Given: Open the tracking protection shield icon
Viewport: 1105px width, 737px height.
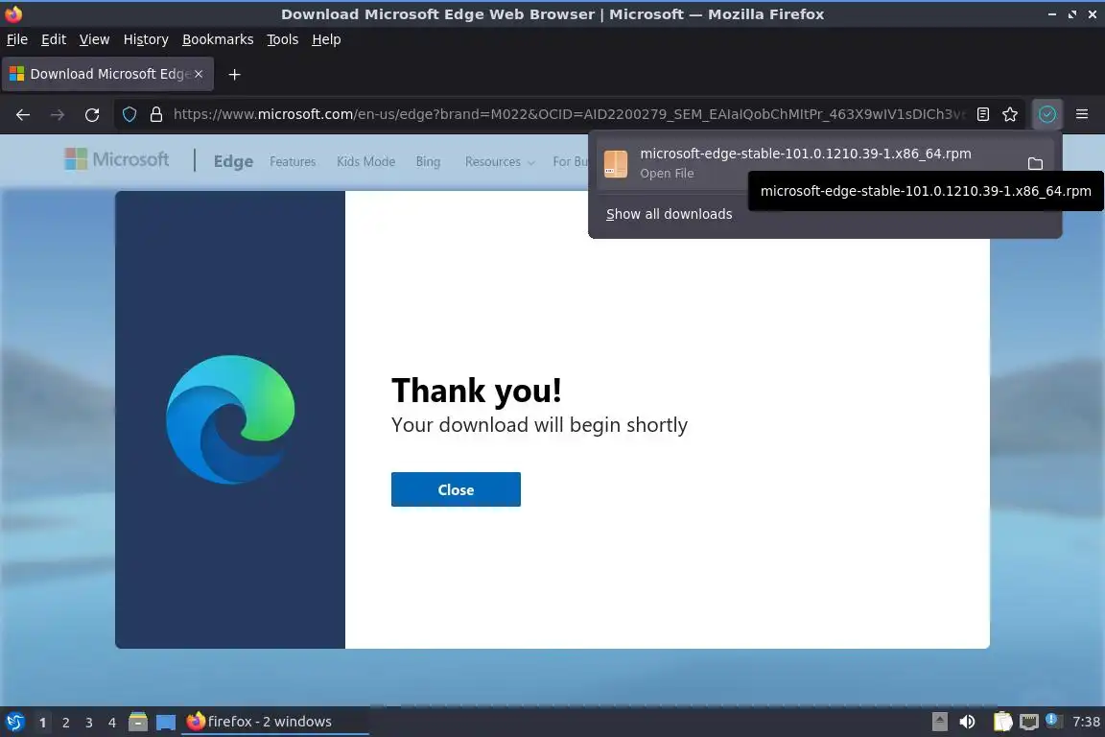Looking at the screenshot, I should tap(129, 114).
